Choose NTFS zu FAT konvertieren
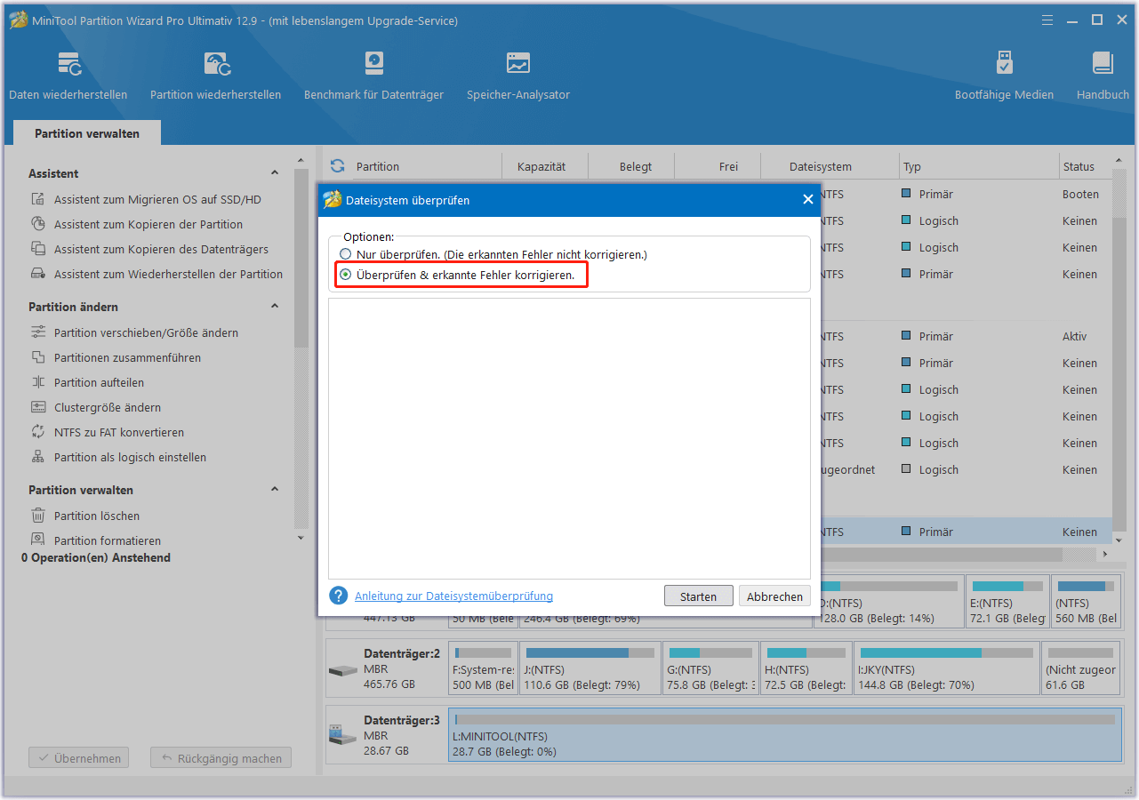This screenshot has width=1139, height=800. coord(119,433)
